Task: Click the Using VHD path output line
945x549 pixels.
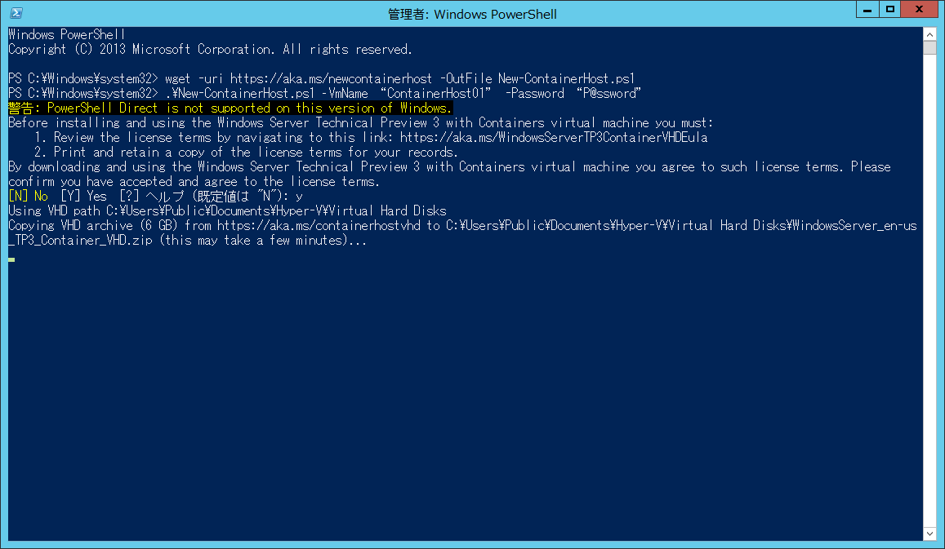Action: [227, 210]
